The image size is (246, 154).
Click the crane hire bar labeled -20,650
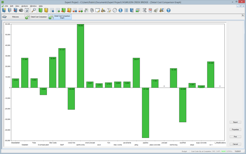point(71,99)
